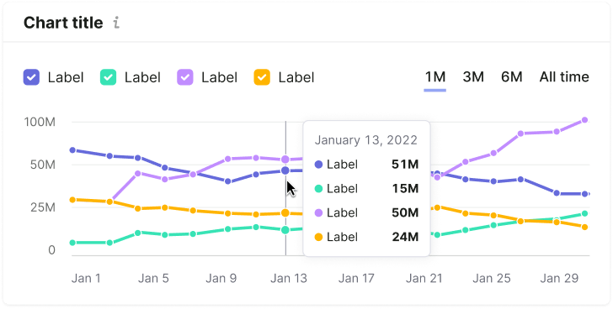
Task: Click the highlighted green point on Jan 13
Action: 285,230
